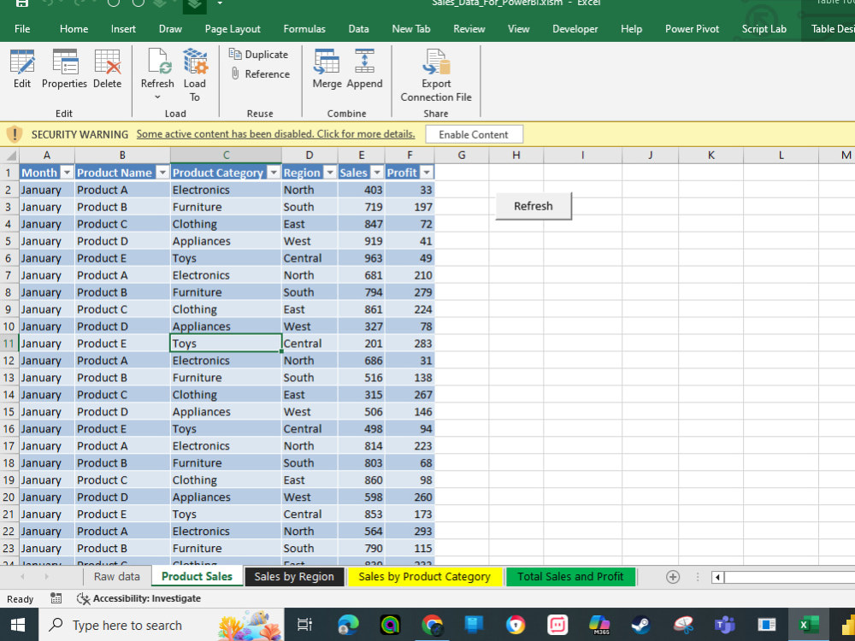Switch to the Home ribbon tab
855x641 pixels.
[x=74, y=29]
